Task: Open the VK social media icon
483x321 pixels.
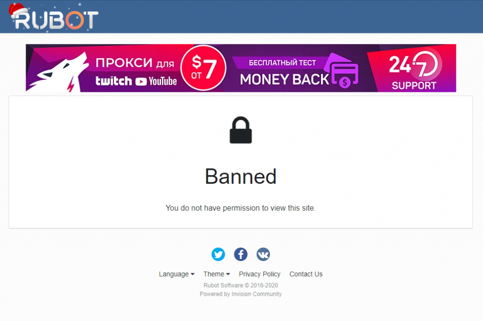Action: click(x=263, y=254)
